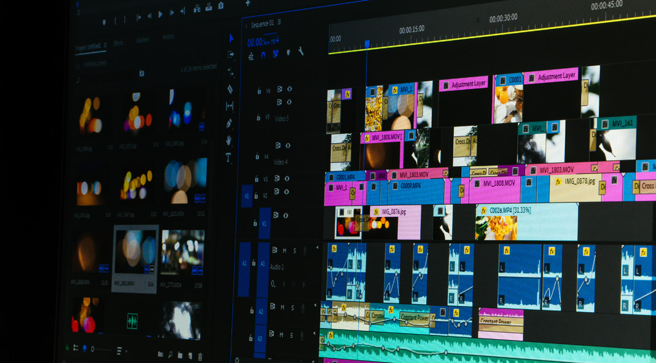Choose the Pen tool

point(229,123)
